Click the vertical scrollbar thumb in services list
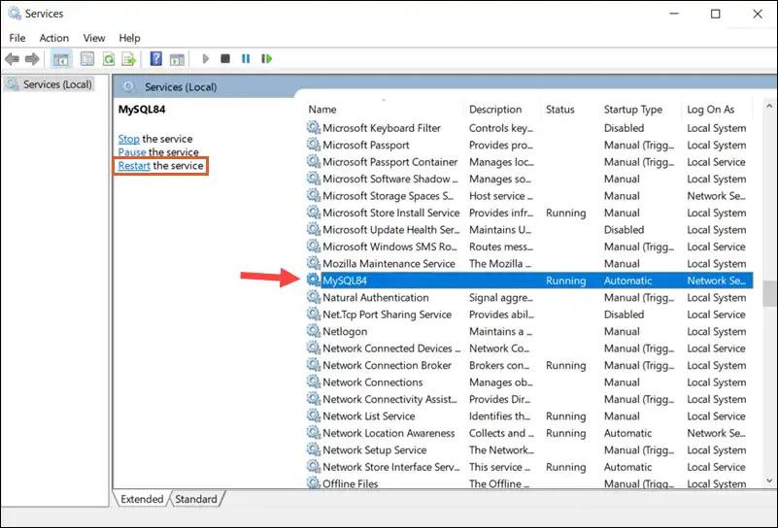The height and width of the screenshot is (528, 778). coord(769,293)
